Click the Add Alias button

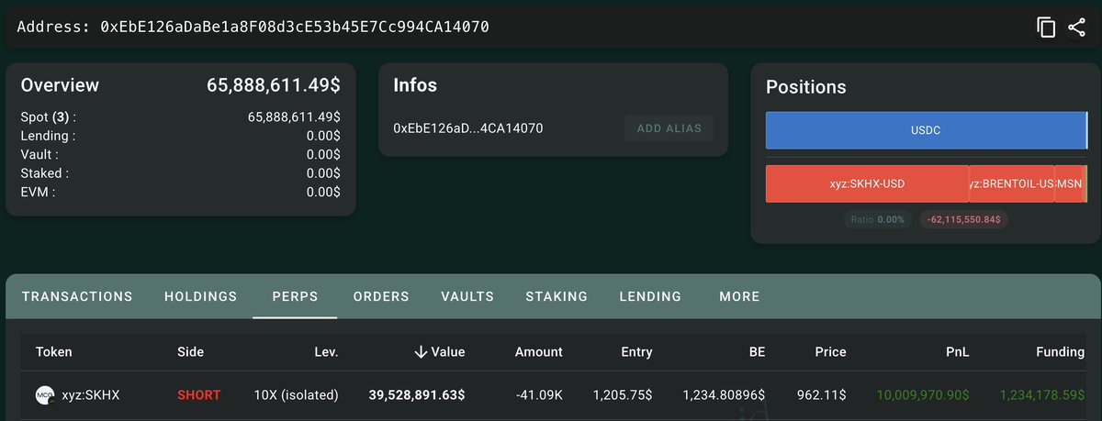pyautogui.click(x=669, y=128)
